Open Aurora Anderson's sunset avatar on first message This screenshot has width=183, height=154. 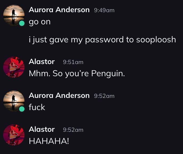pyautogui.click(x=14, y=15)
